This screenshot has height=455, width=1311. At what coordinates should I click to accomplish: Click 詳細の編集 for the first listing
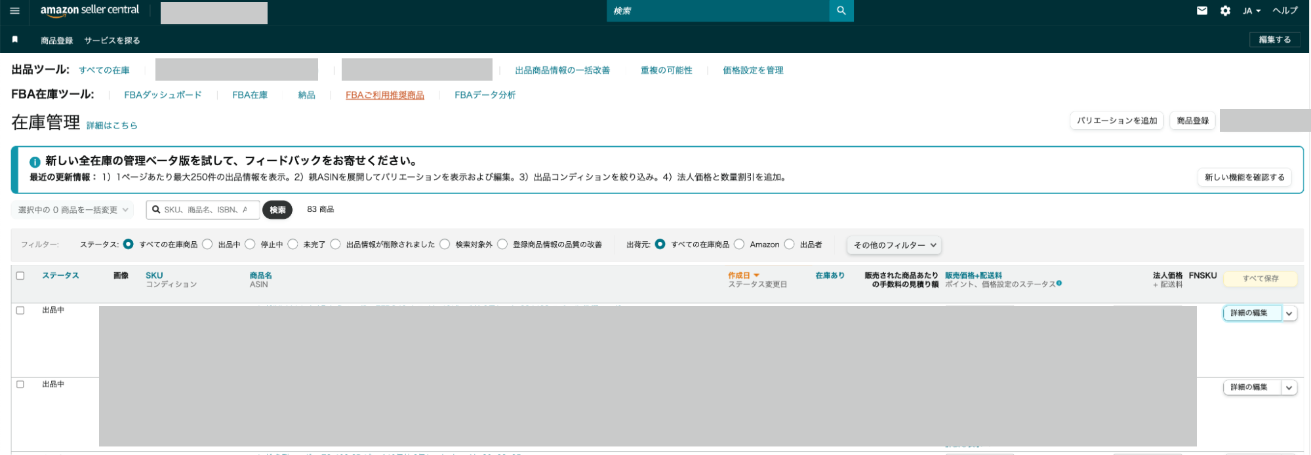(x=1252, y=313)
